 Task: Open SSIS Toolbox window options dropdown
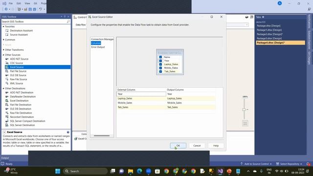coord(61,17)
